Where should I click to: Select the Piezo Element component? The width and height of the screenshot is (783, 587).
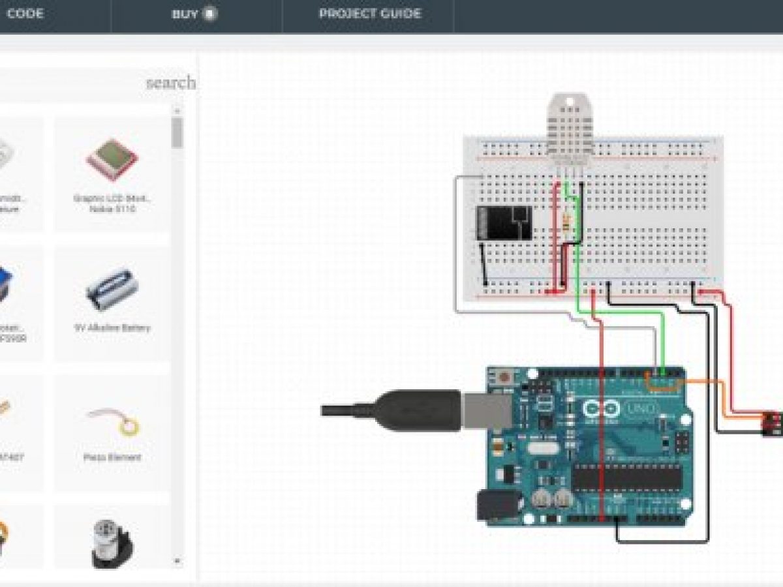click(112, 431)
